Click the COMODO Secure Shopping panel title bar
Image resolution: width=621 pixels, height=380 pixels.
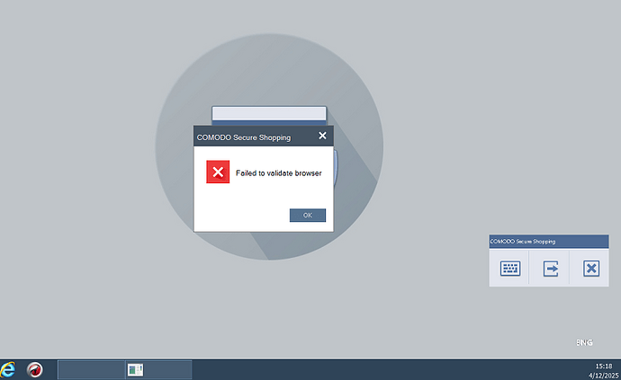(548, 242)
